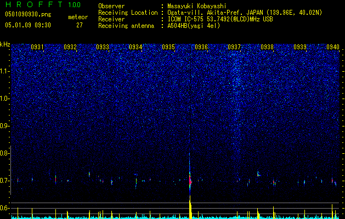Click the 0932 time marker
Screen dimensions: 345x219
coord(70,47)
